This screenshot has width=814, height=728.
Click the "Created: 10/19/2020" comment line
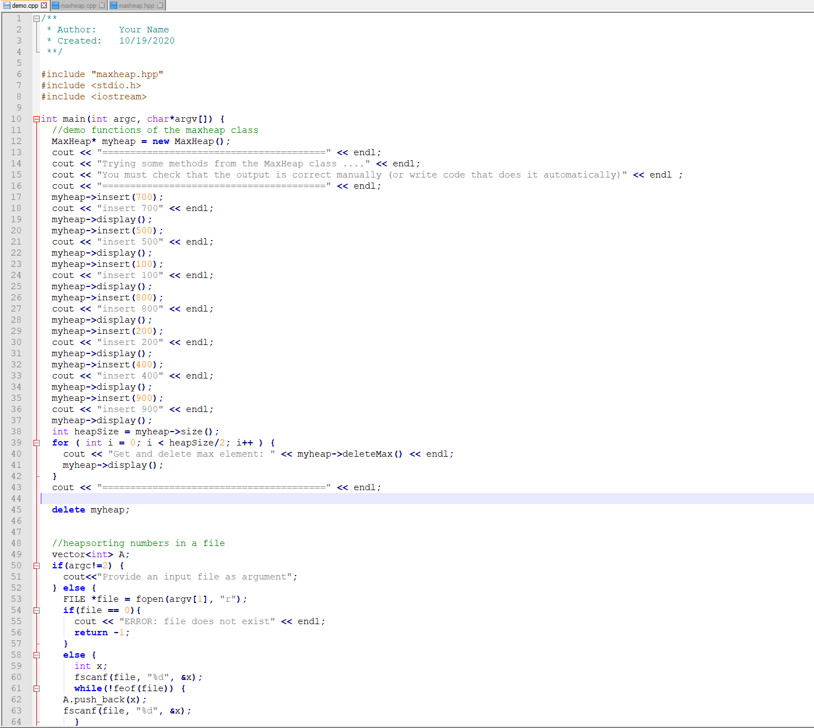pos(111,41)
